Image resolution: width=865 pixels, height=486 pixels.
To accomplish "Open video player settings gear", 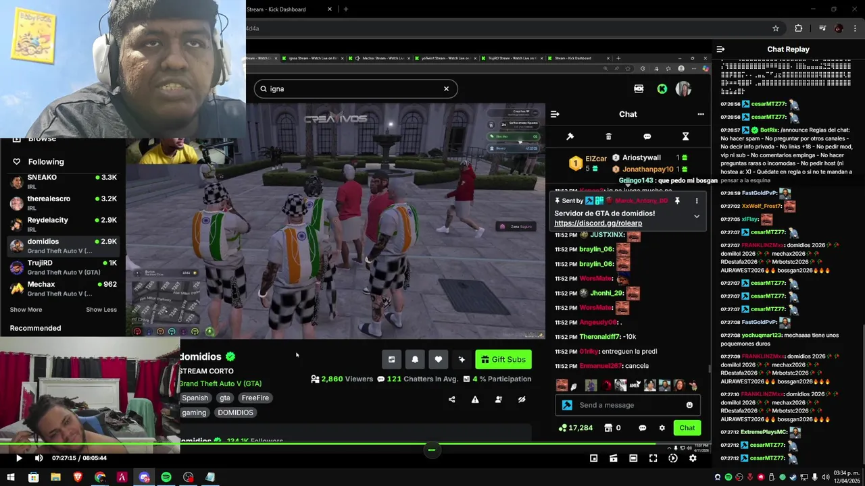I will (x=693, y=458).
